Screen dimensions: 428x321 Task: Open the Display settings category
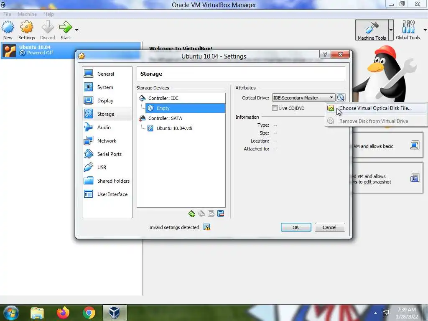[x=107, y=100]
